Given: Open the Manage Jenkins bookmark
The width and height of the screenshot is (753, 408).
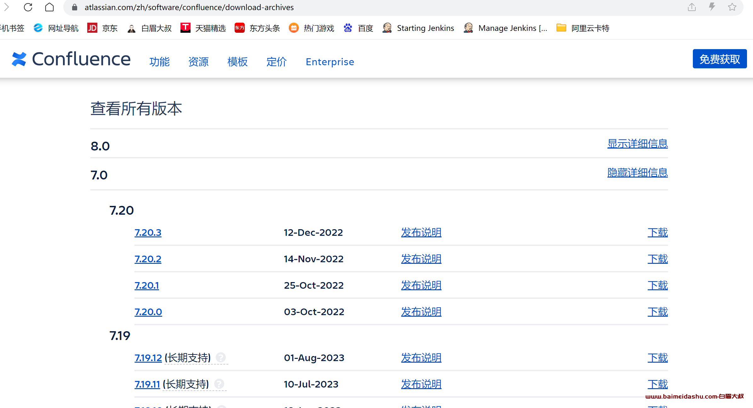Looking at the screenshot, I should tap(505, 28).
